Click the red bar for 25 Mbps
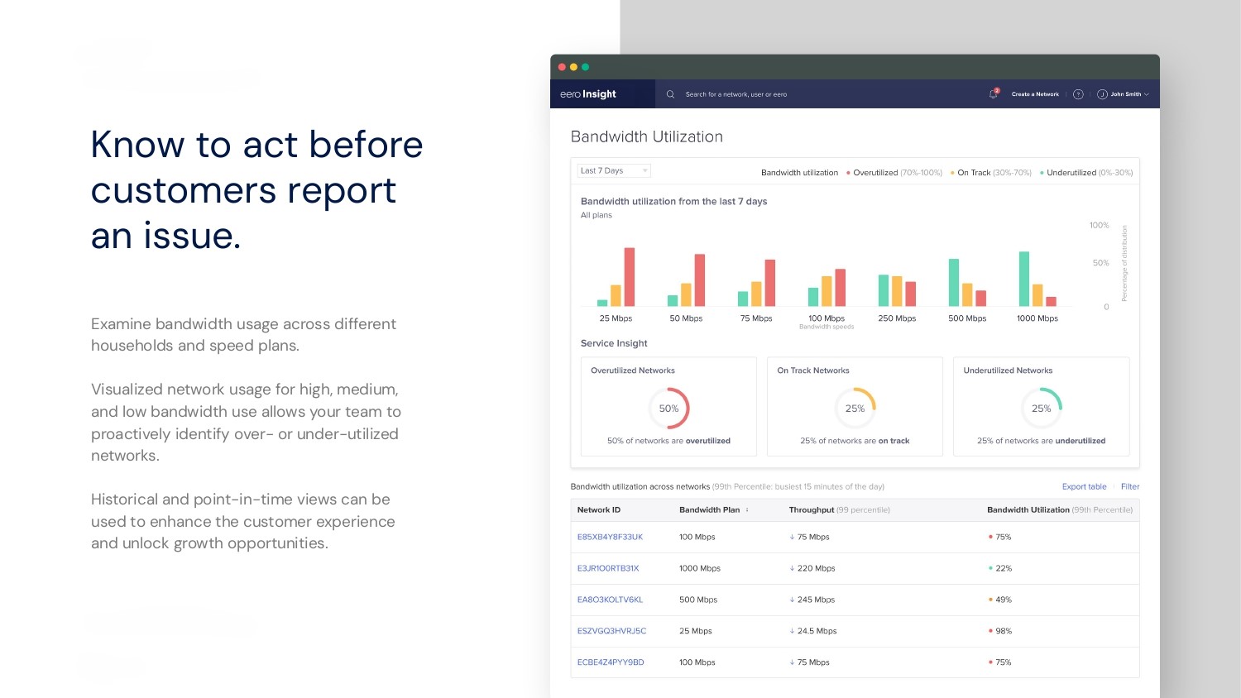The height and width of the screenshot is (698, 1241). (x=630, y=277)
